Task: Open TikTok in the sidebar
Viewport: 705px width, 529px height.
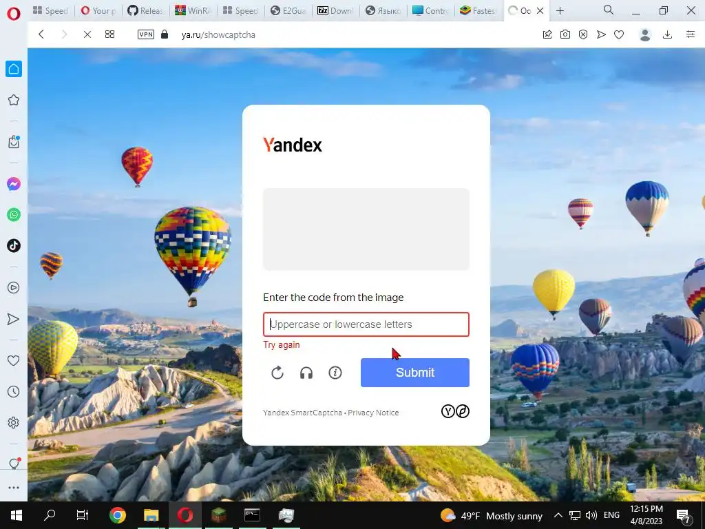Action: click(x=14, y=246)
